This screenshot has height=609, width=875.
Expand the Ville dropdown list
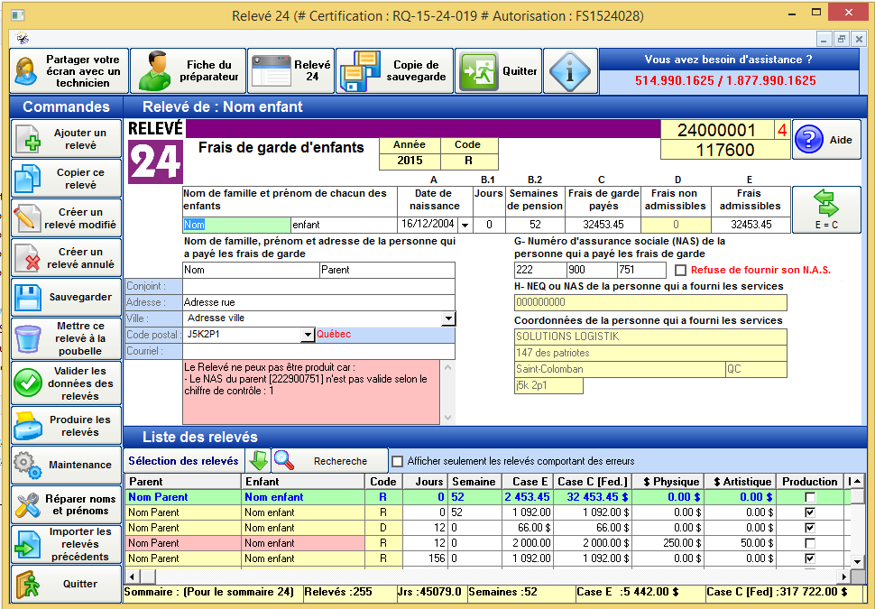tap(448, 318)
